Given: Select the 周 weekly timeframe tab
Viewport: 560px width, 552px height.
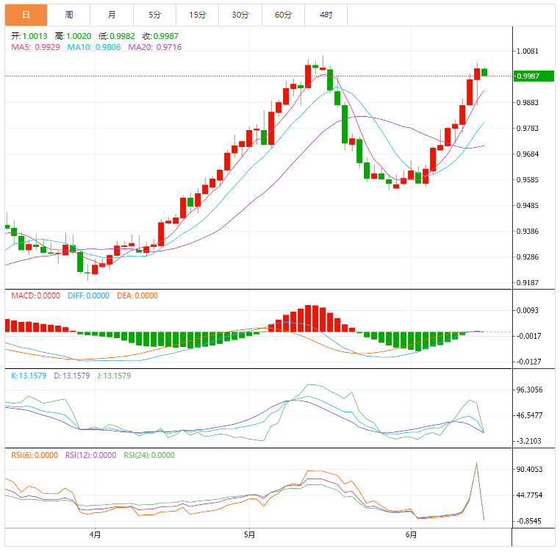Looking at the screenshot, I should (69, 15).
